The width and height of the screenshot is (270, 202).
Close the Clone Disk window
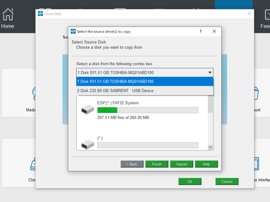click(249, 13)
